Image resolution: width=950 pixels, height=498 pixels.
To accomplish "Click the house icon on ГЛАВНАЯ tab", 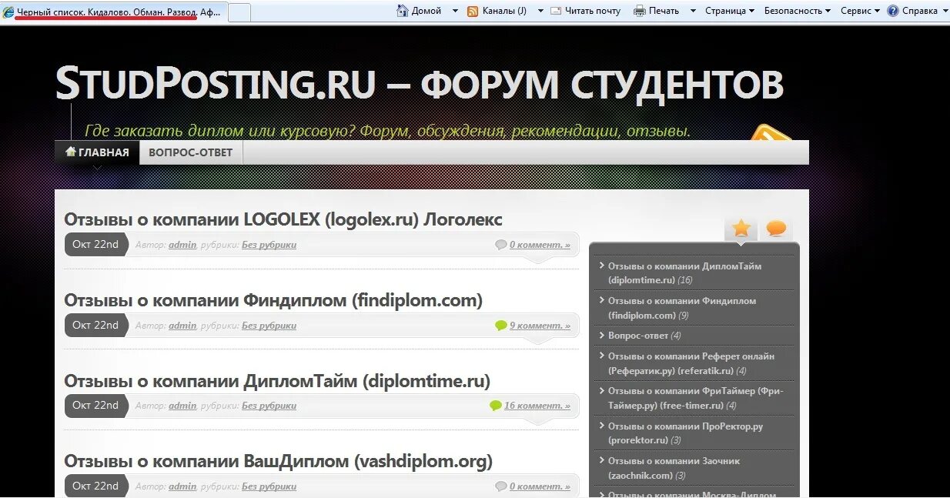I will (70, 152).
